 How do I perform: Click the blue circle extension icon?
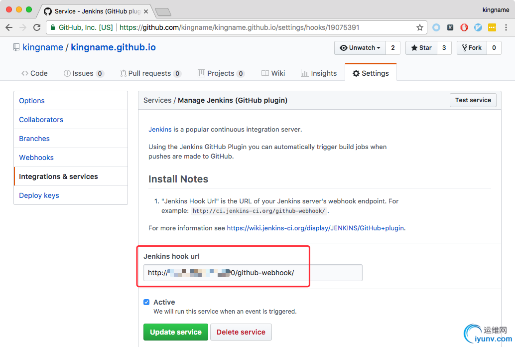pyautogui.click(x=436, y=27)
